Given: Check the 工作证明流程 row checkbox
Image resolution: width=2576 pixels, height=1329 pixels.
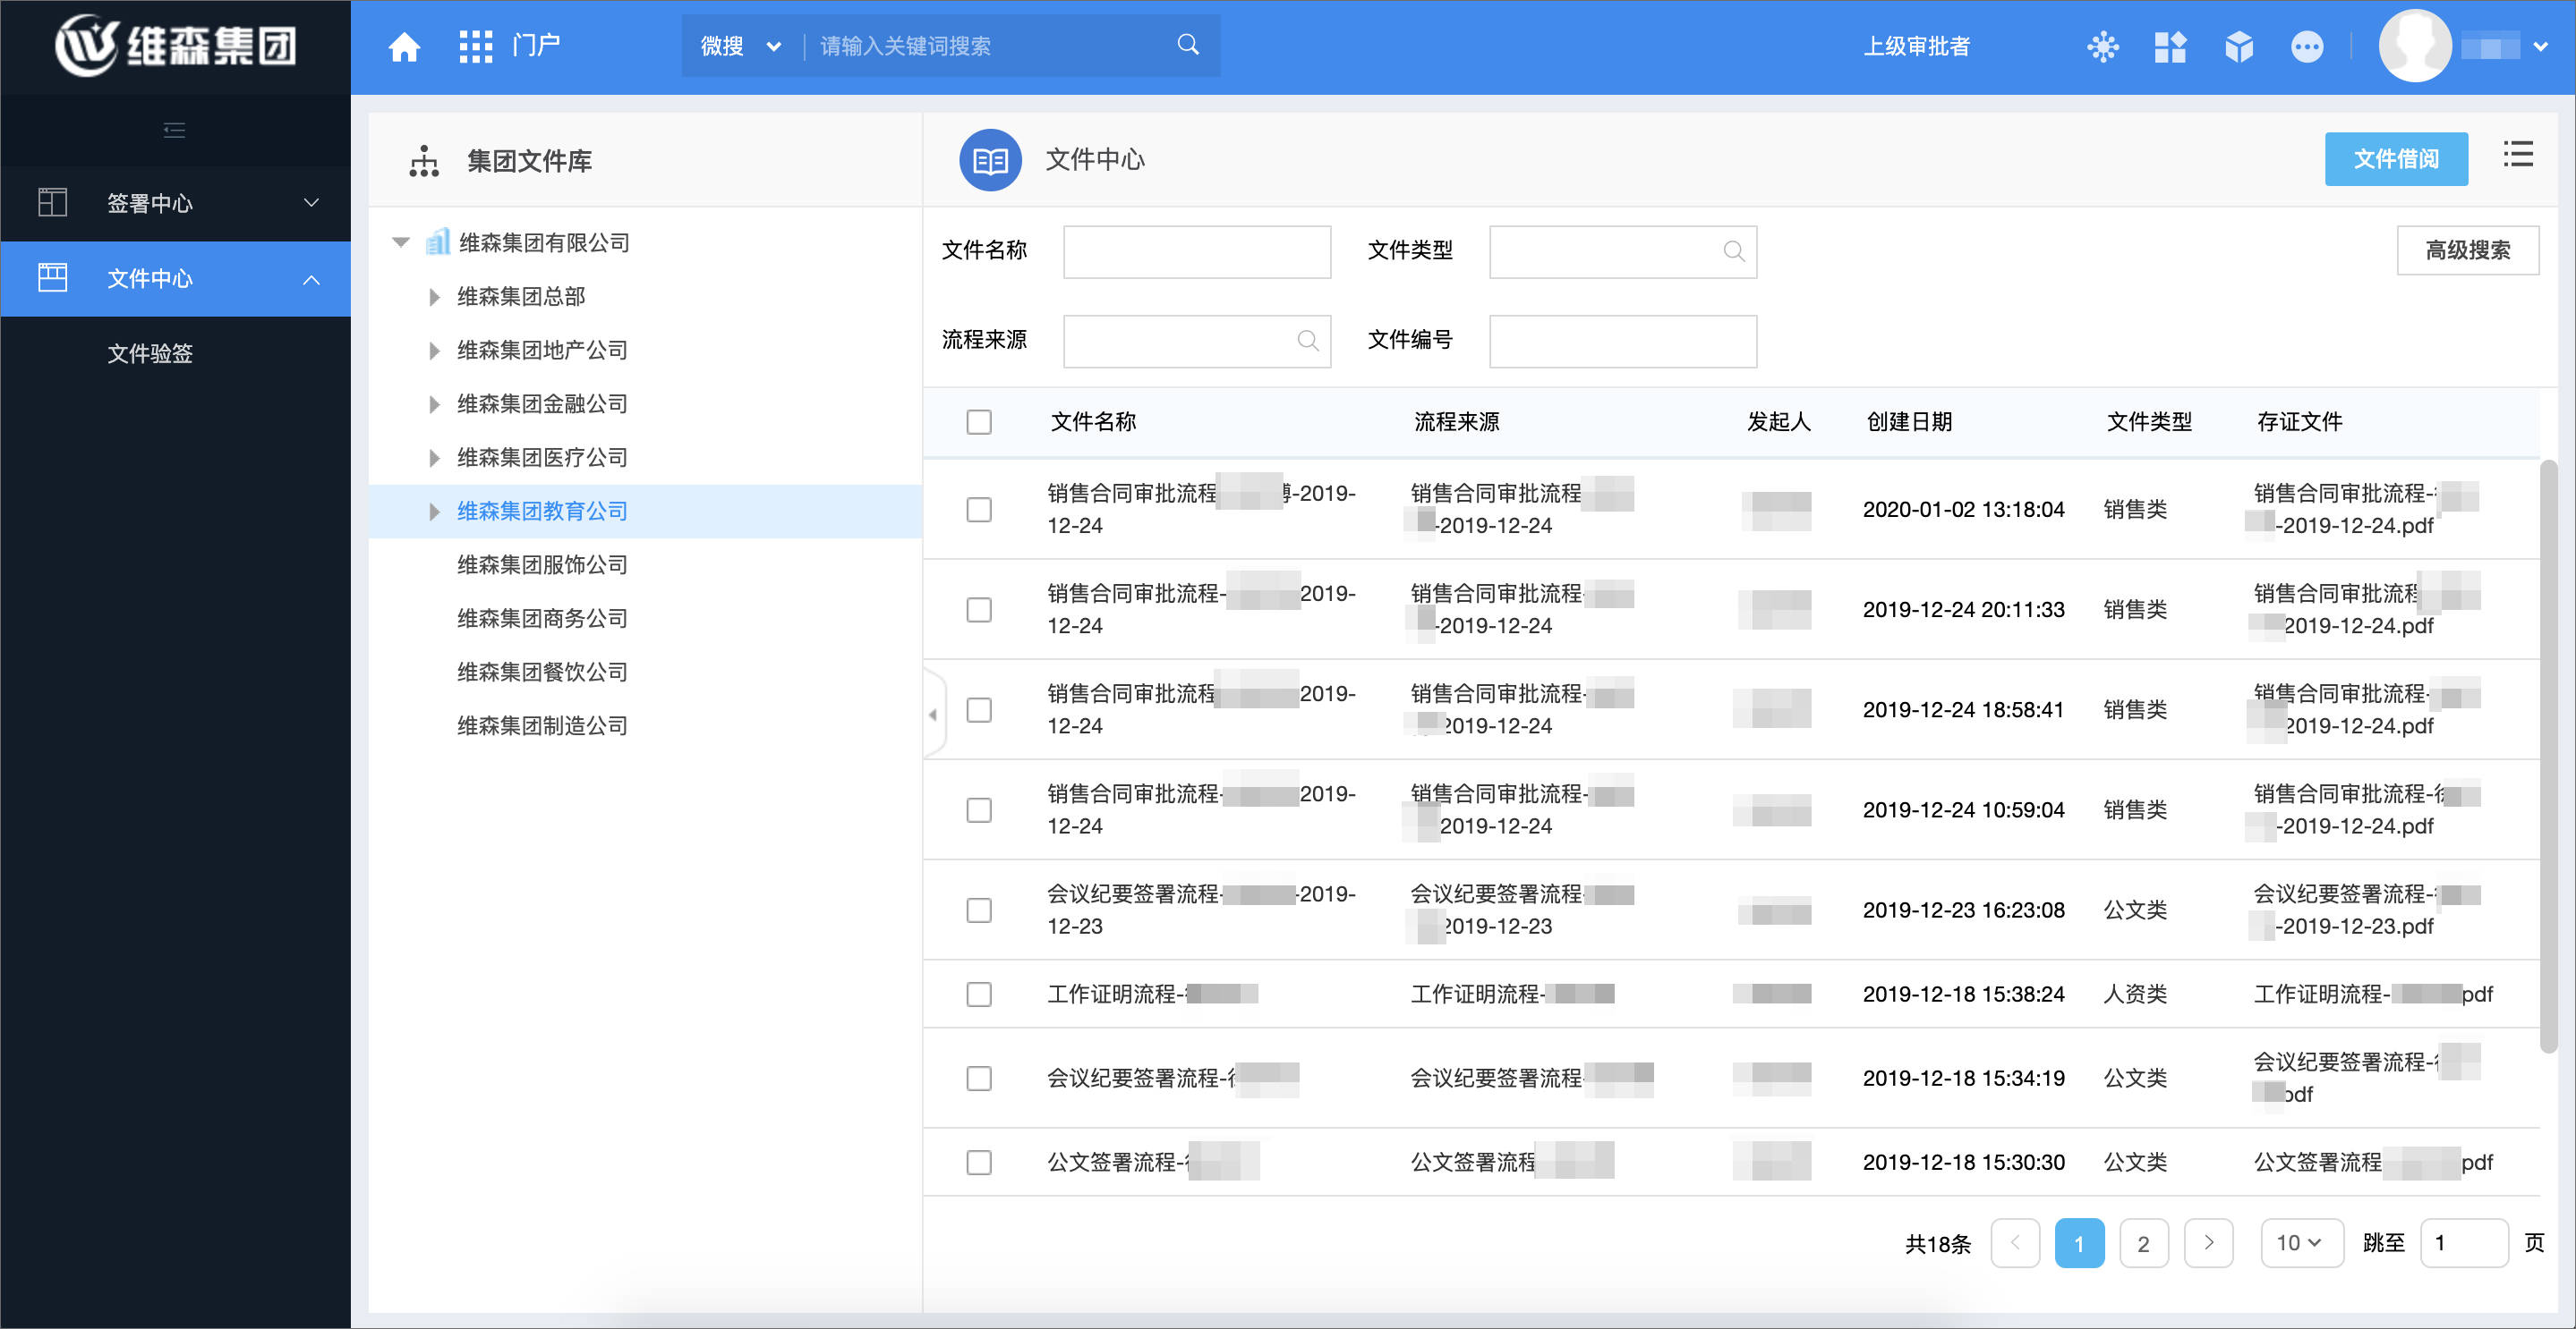Looking at the screenshot, I should [x=979, y=995].
